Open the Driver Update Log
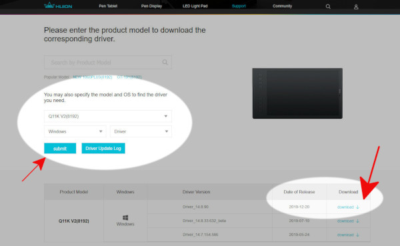 [x=103, y=148]
